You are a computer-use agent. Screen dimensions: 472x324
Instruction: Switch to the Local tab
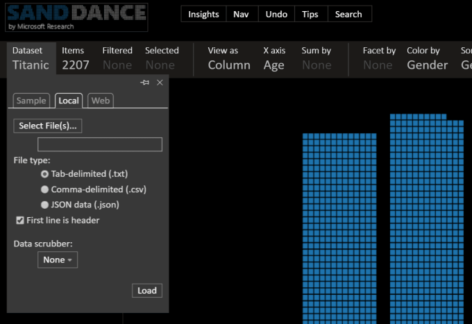(x=69, y=101)
